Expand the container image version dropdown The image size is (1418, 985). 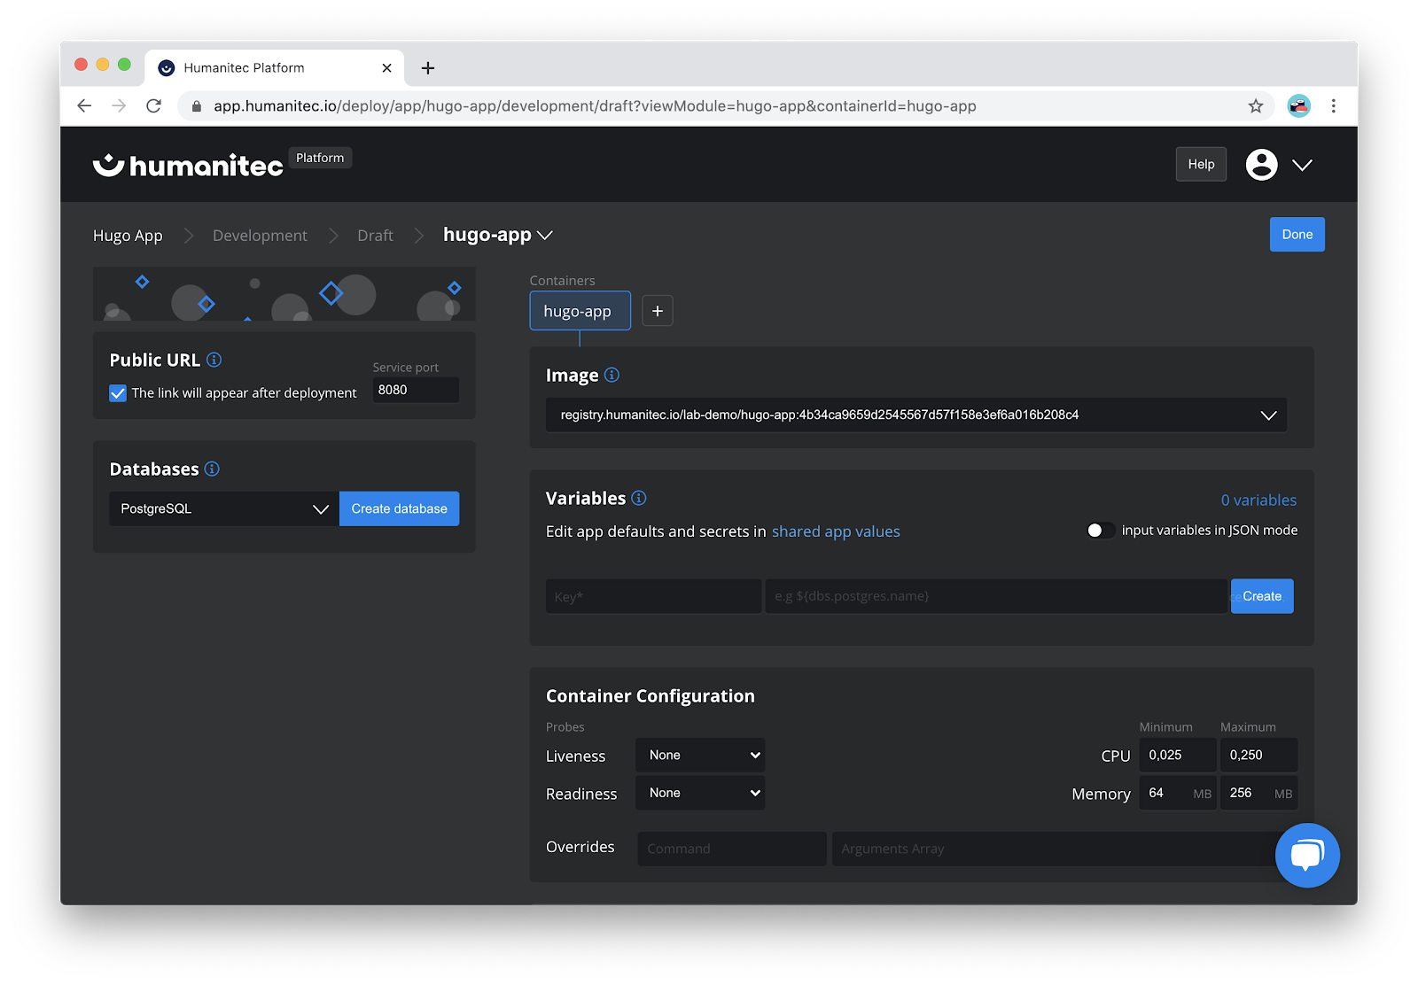click(1267, 415)
